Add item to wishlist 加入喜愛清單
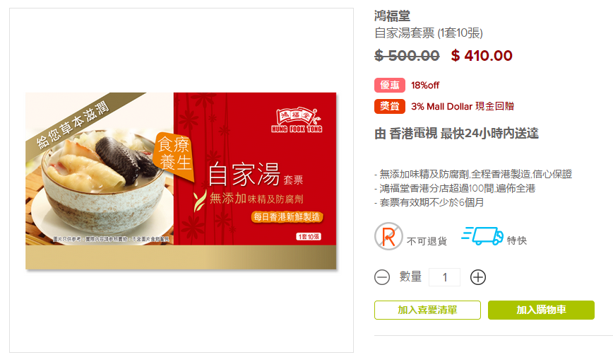 (427, 310)
